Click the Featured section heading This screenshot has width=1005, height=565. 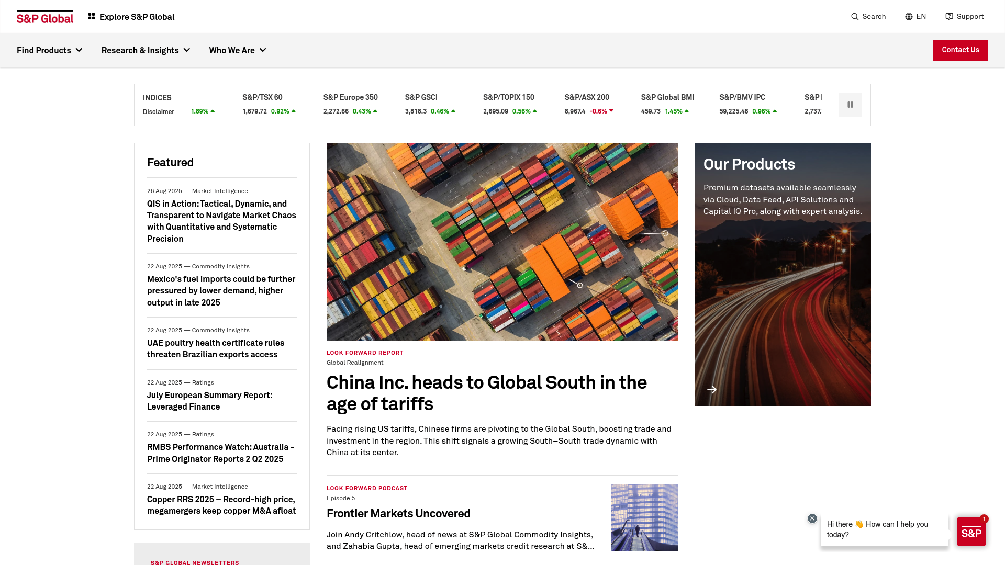pos(170,163)
